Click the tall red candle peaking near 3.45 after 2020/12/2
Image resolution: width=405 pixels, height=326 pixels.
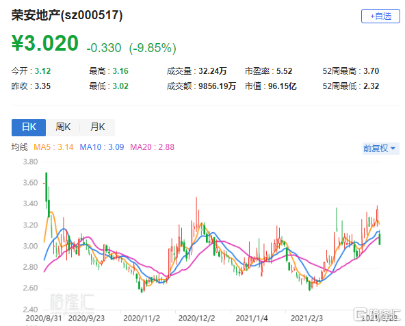coord(196,214)
